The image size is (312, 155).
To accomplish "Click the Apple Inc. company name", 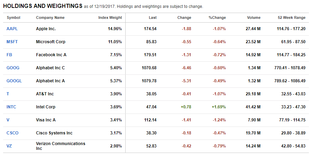I will click(x=46, y=29).
